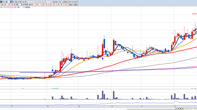This screenshot has width=197, height=110.
Task: Click the save chart icon
Action: click(65, 2)
